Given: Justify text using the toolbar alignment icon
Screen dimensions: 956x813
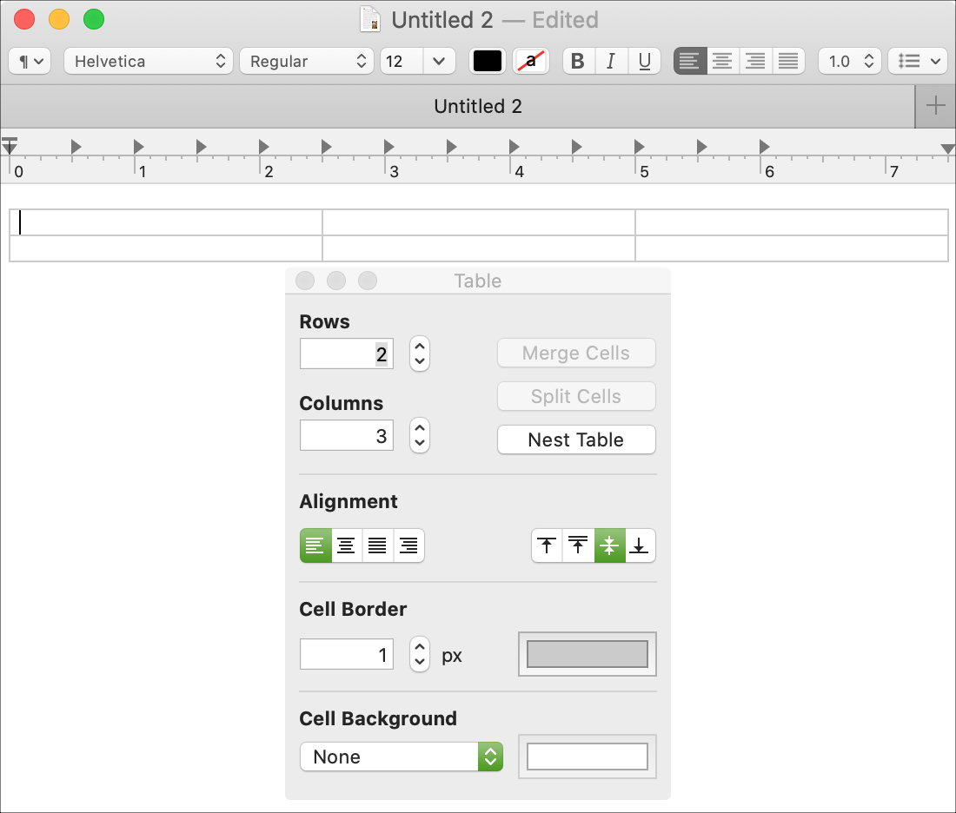Looking at the screenshot, I should coord(788,61).
